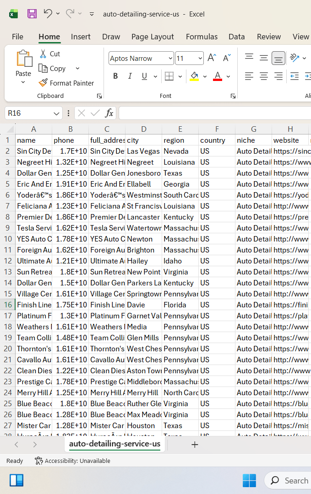Select all cells via corner triangle
The width and height of the screenshot is (311, 494).
tap(10, 129)
